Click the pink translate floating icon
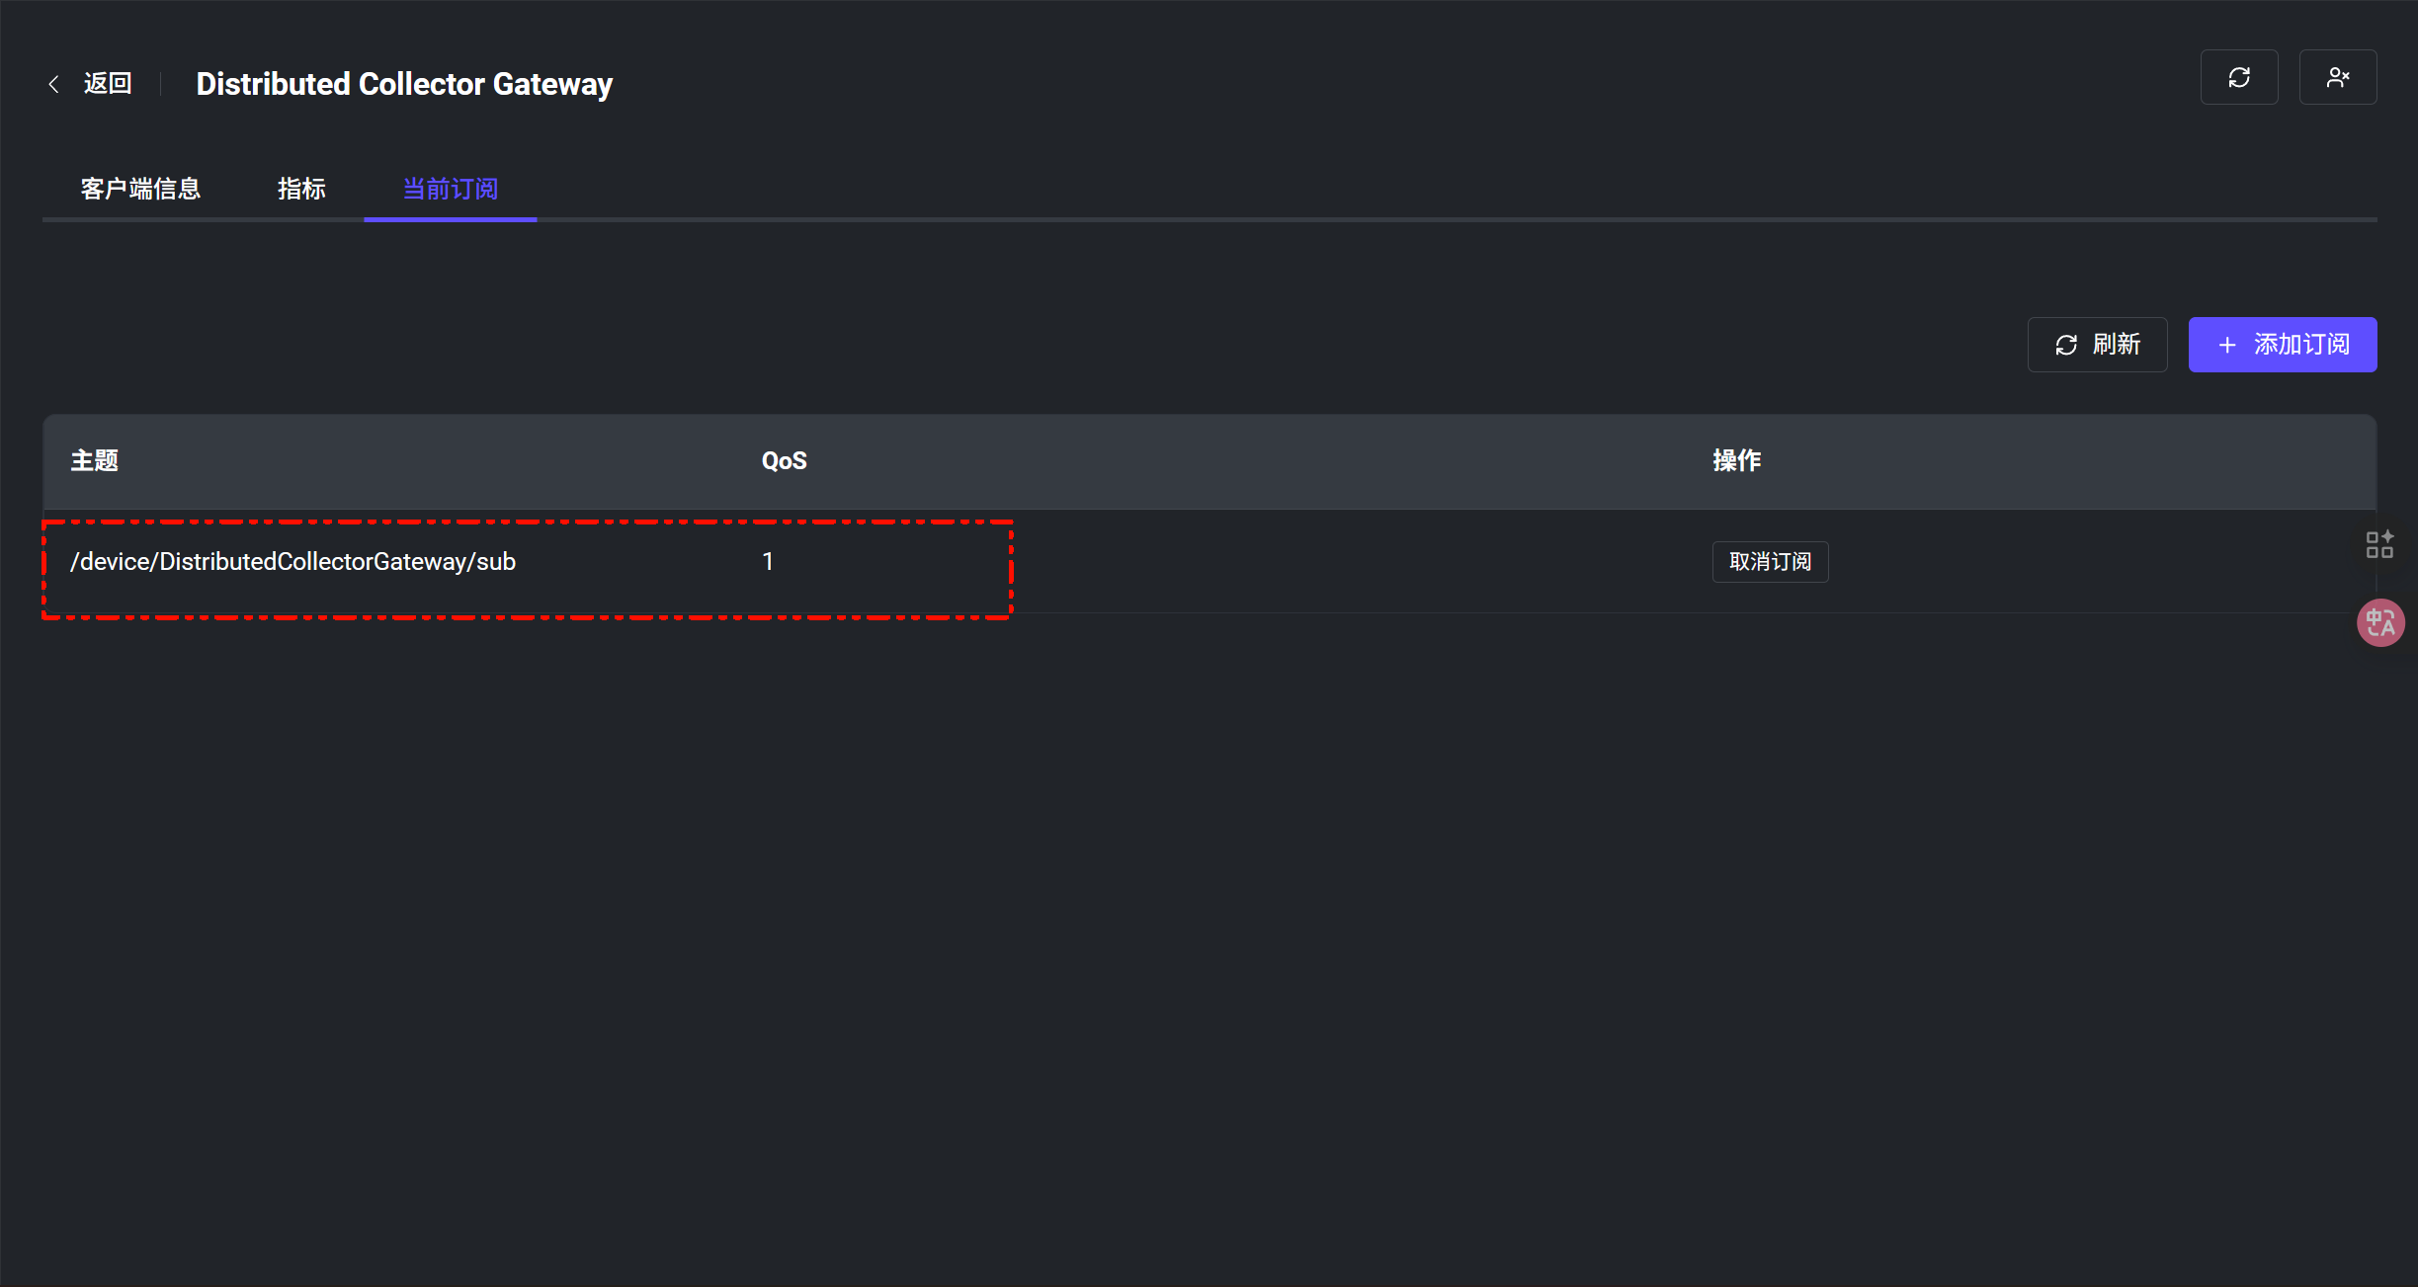2418x1287 pixels. click(2380, 623)
